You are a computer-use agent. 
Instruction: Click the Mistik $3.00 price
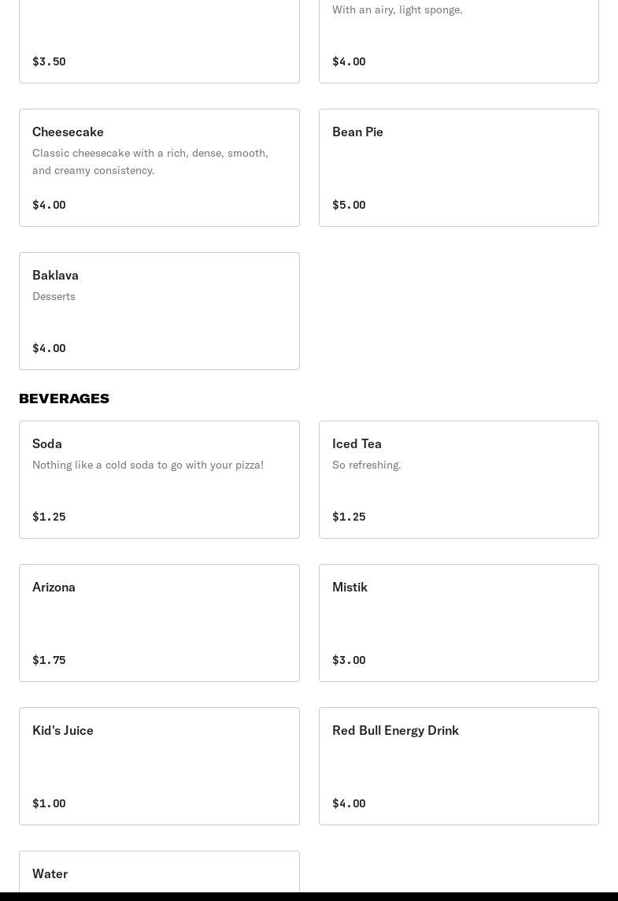349,660
